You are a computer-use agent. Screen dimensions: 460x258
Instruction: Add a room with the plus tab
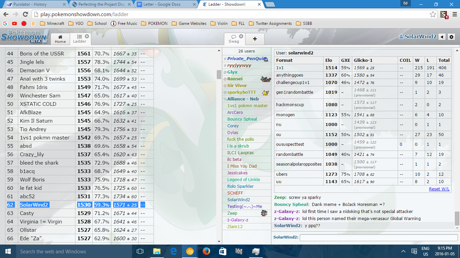[255, 39]
